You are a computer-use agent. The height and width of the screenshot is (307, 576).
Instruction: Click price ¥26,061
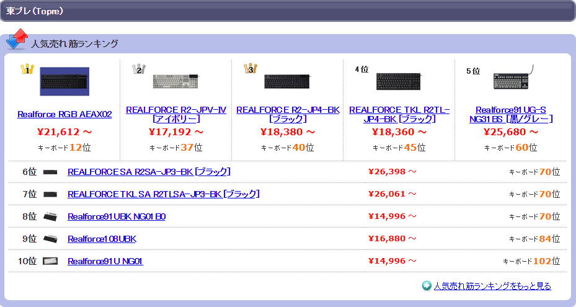[392, 194]
